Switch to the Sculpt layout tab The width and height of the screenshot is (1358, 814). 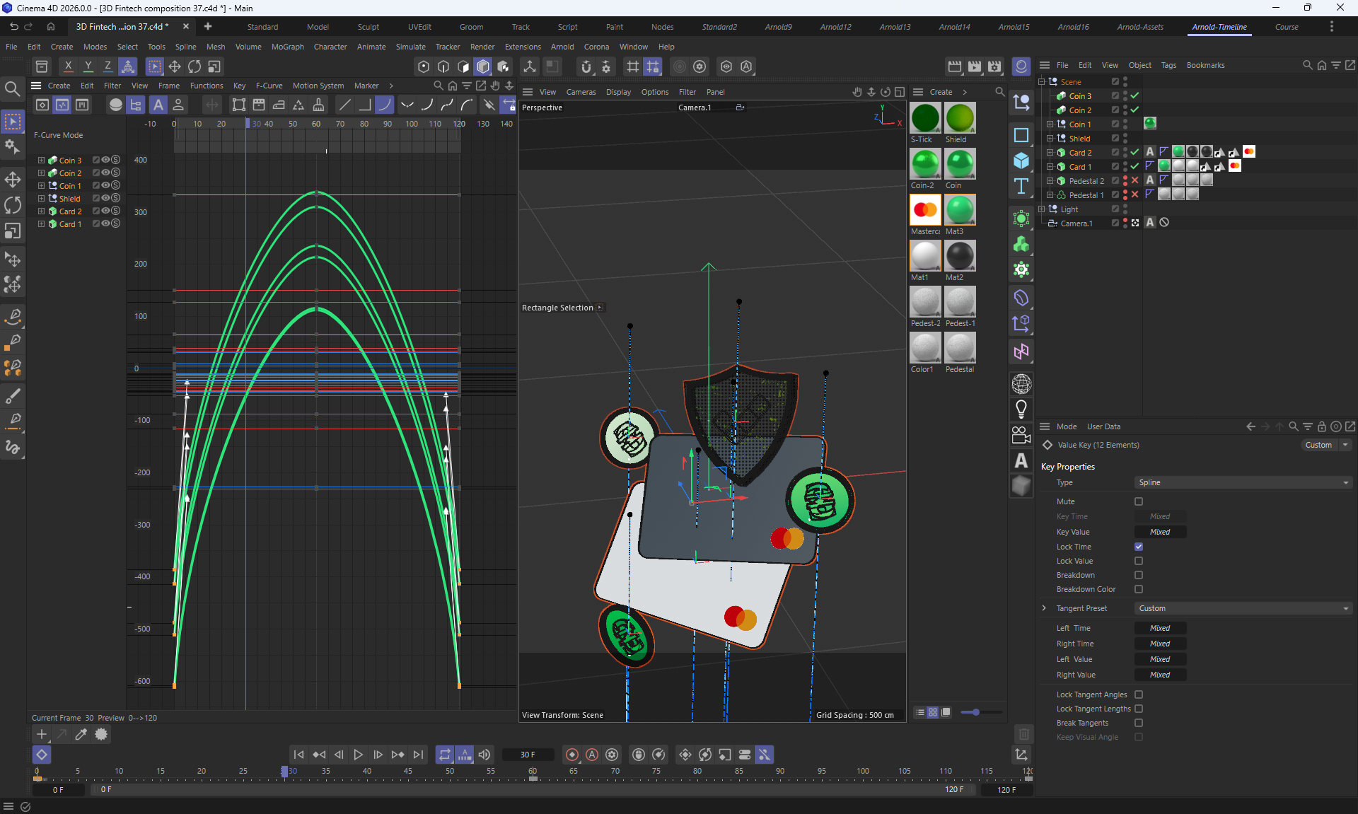368,27
